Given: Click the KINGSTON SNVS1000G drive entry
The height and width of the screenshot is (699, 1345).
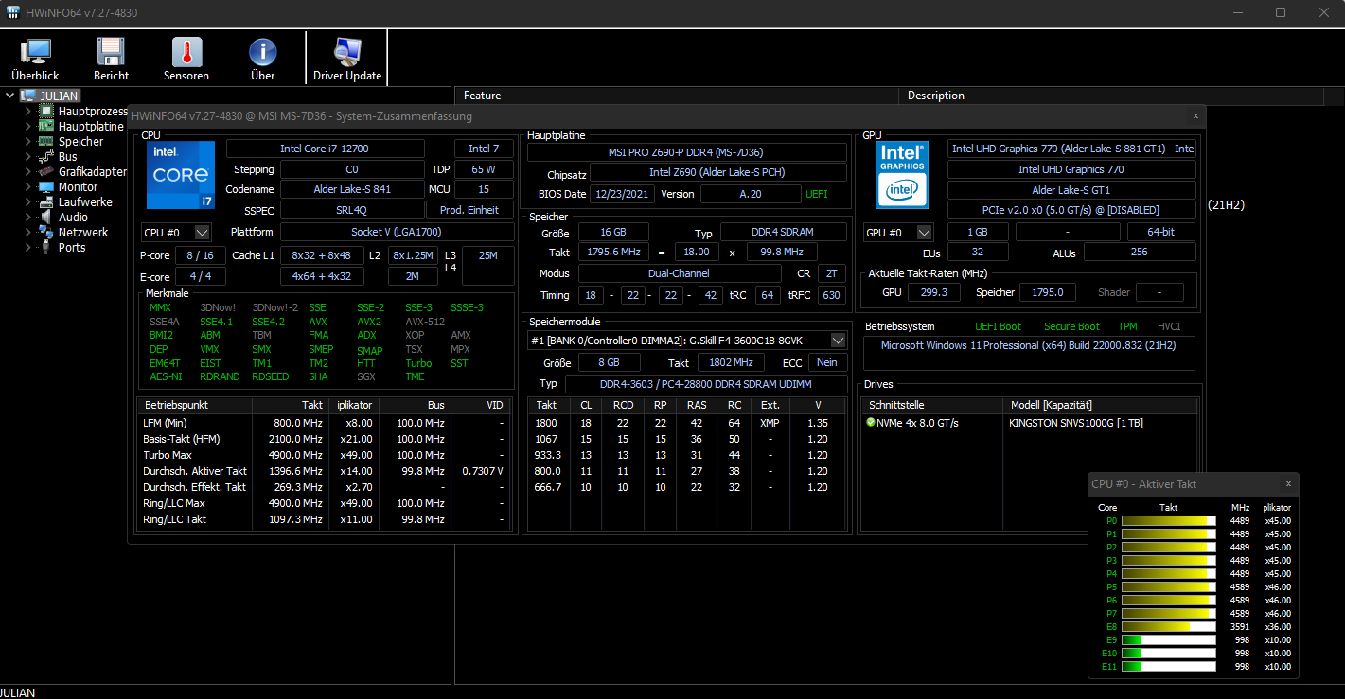Looking at the screenshot, I should [x=1076, y=423].
